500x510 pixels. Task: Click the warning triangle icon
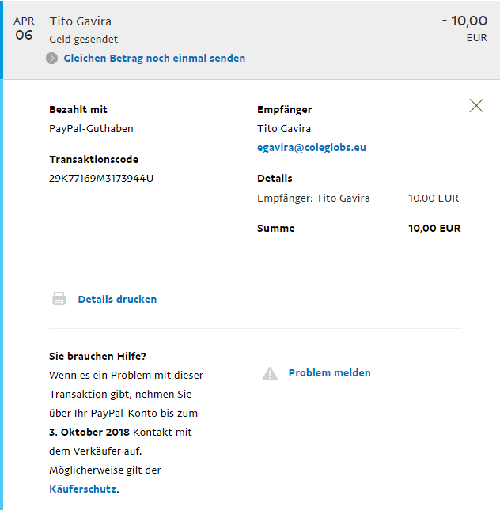270,373
